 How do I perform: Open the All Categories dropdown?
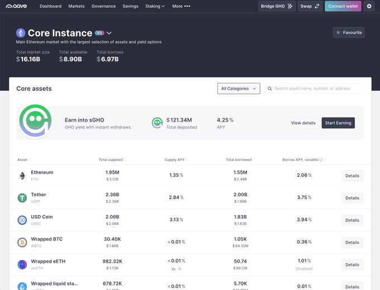click(x=239, y=88)
